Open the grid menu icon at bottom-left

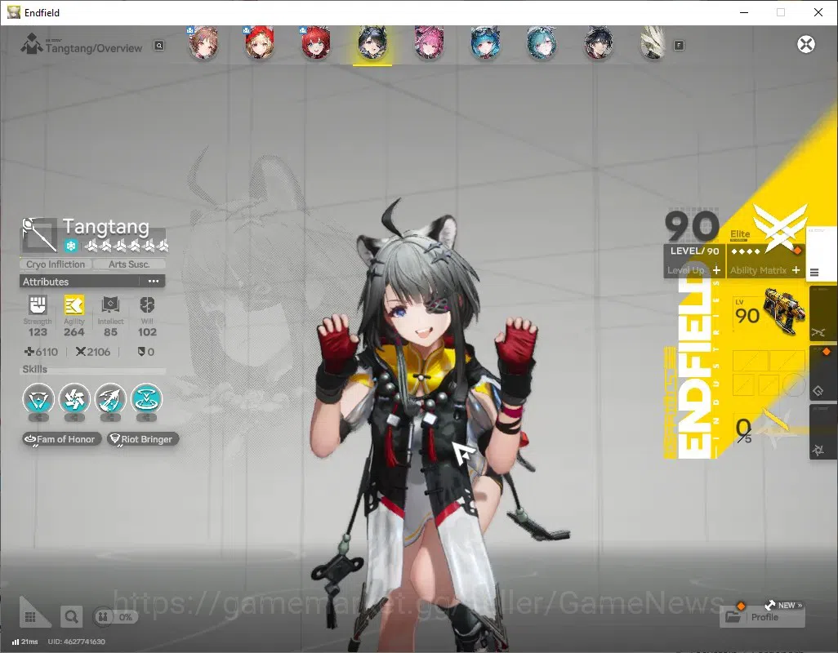(x=30, y=617)
